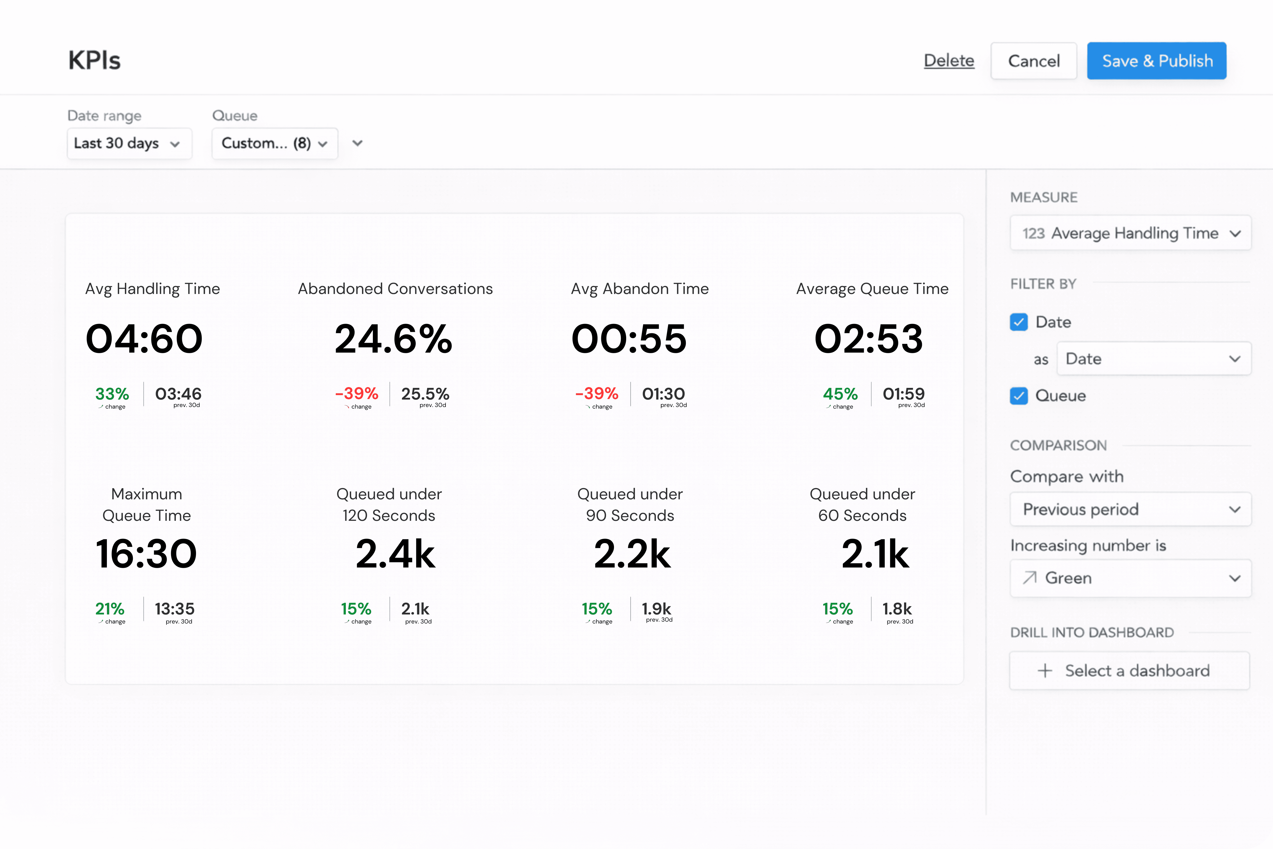
Task: Uncheck the Queue filter checkbox
Action: coord(1019,396)
